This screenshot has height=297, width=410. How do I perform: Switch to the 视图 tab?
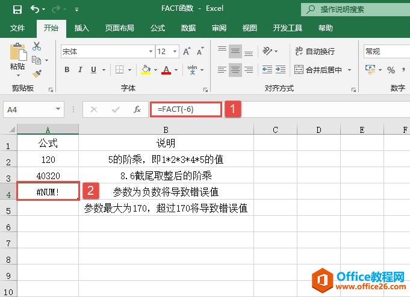[x=249, y=28]
